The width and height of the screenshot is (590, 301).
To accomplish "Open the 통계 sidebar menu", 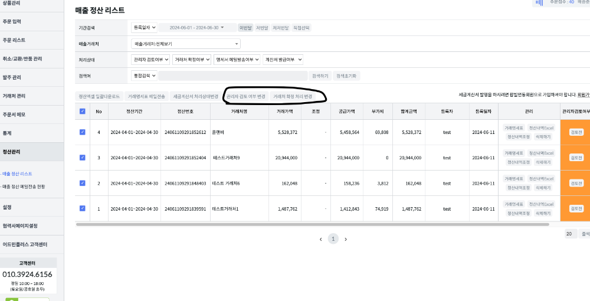I will tap(32, 133).
